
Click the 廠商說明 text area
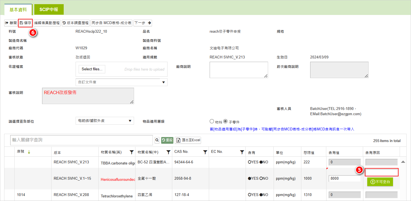click(239, 70)
